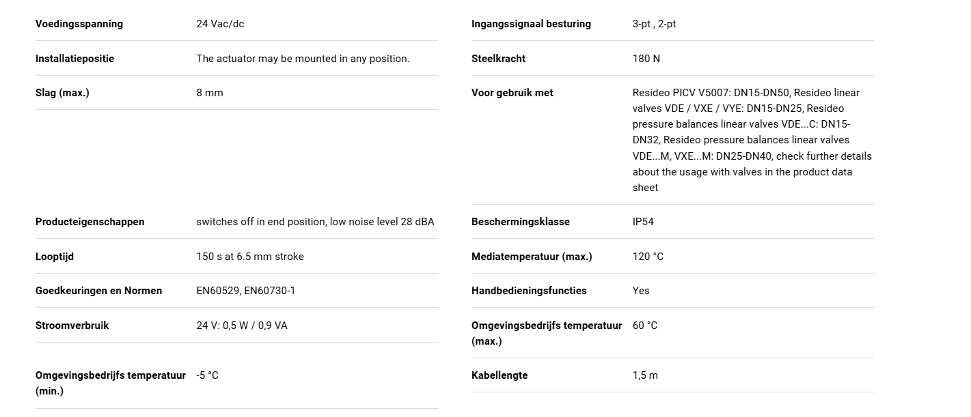Click the Installatiepositie label
The image size is (971, 417).
coord(75,59)
